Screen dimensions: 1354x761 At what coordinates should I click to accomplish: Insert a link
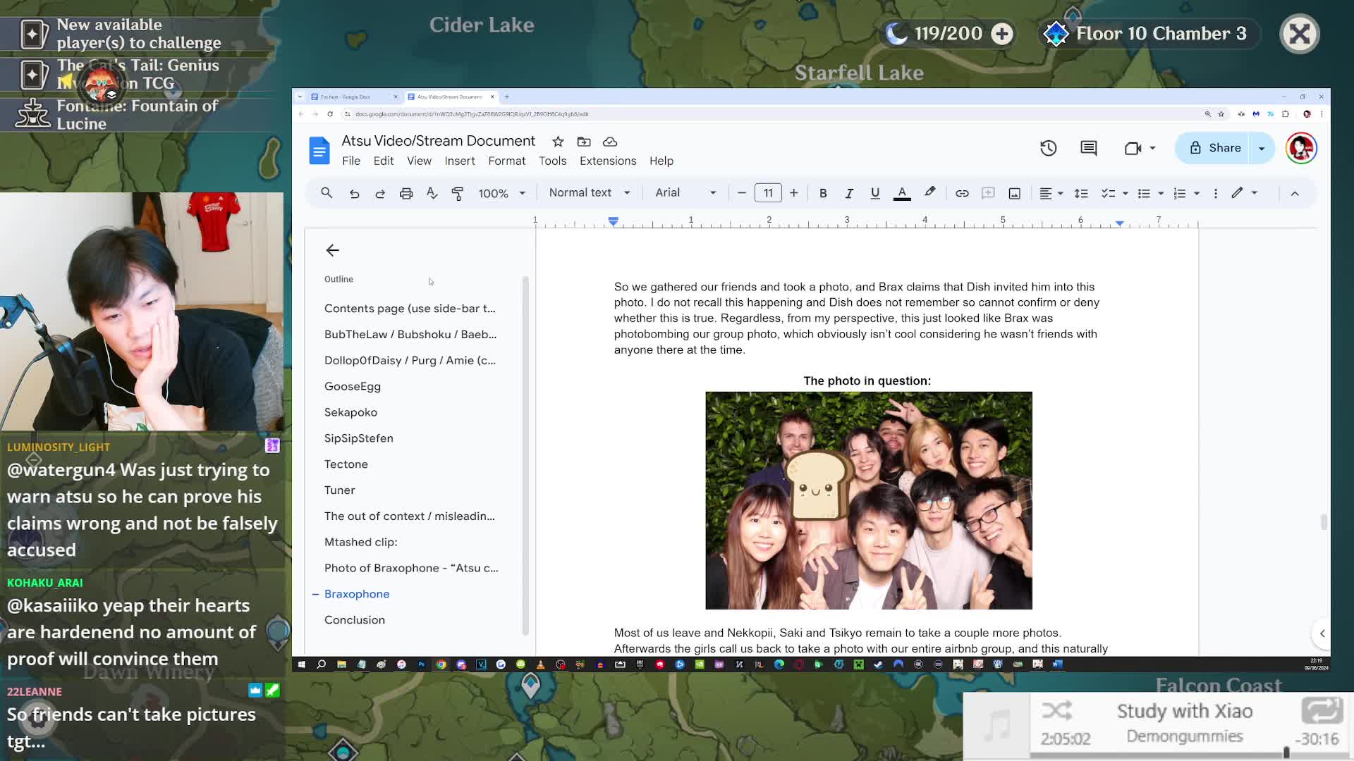pyautogui.click(x=962, y=193)
